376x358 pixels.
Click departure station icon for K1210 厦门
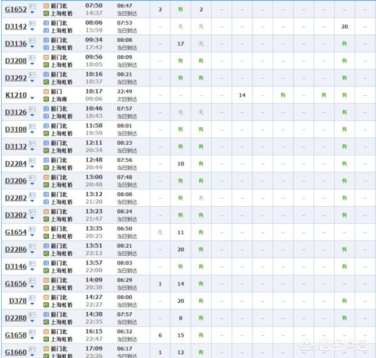click(46, 92)
